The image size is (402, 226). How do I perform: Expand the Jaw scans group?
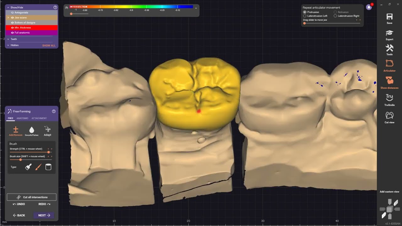coord(8,18)
